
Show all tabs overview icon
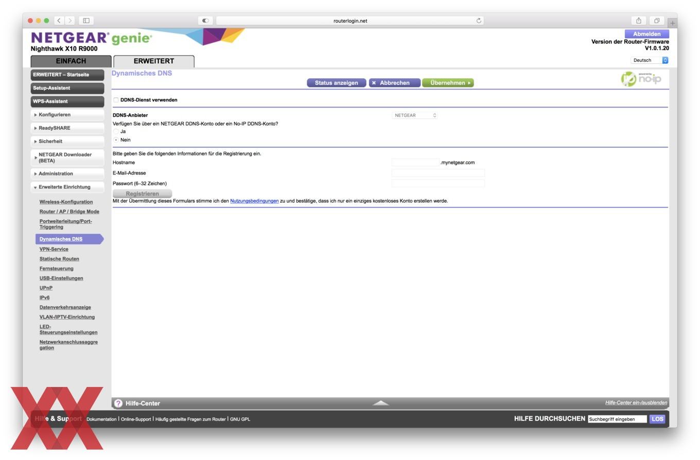(x=657, y=21)
